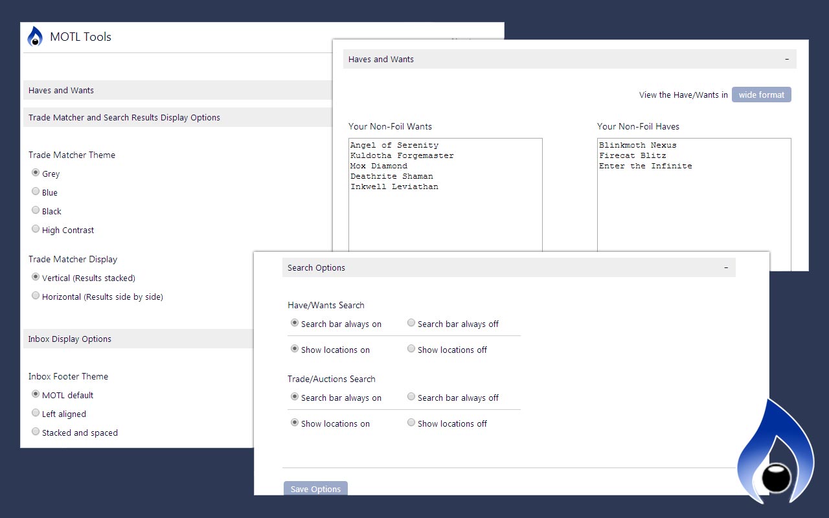Image resolution: width=829 pixels, height=518 pixels.
Task: Click the MOTL Tools title text
Action: [80, 37]
